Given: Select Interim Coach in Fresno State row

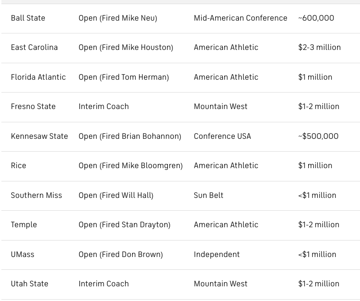Looking at the screenshot, I should tap(104, 106).
